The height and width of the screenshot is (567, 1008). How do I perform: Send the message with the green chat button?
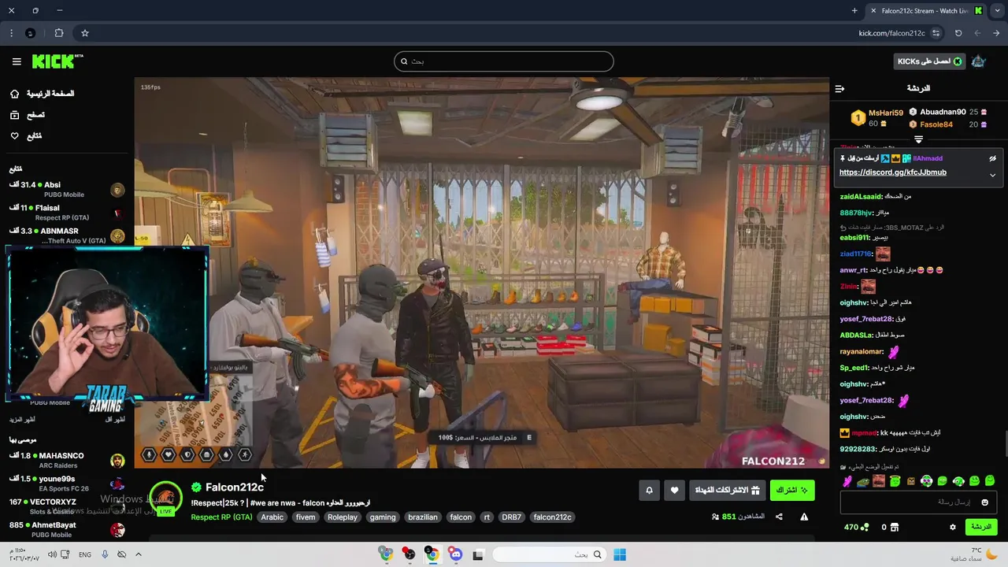point(981,527)
